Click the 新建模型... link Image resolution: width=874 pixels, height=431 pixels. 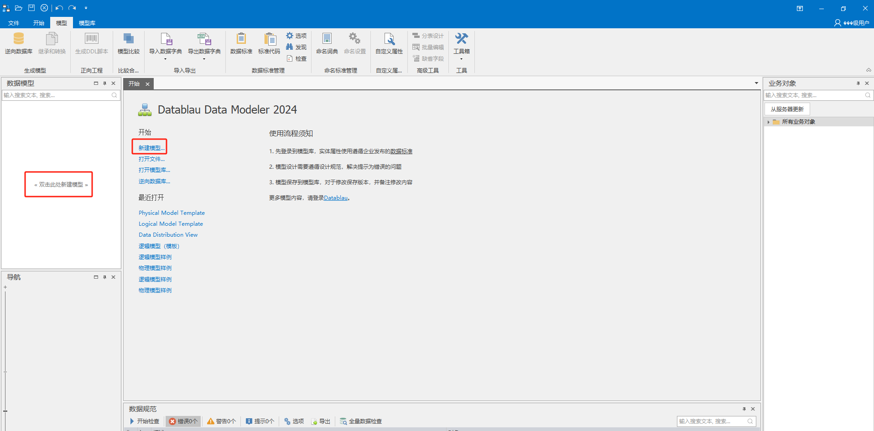[151, 148]
